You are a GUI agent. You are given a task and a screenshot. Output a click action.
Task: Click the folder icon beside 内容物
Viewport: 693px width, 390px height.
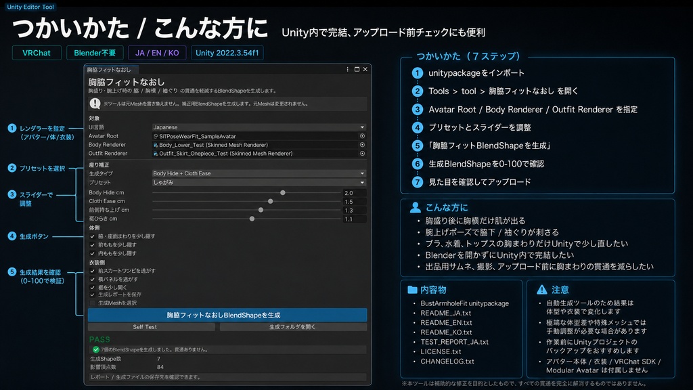coord(412,290)
